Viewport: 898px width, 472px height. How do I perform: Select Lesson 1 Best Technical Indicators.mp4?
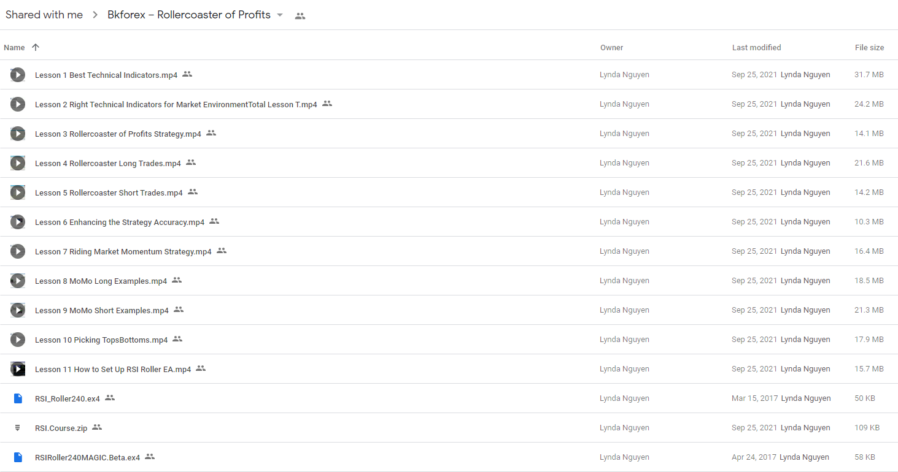tap(106, 75)
